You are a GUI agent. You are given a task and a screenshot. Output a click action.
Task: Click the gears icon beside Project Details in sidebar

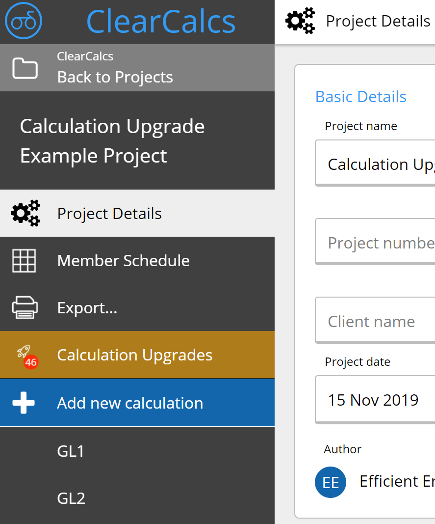coord(26,213)
